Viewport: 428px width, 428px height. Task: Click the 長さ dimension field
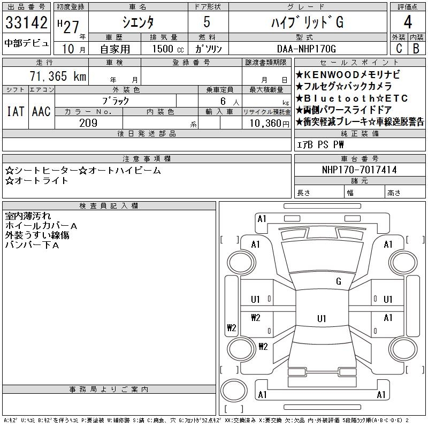click(319, 192)
